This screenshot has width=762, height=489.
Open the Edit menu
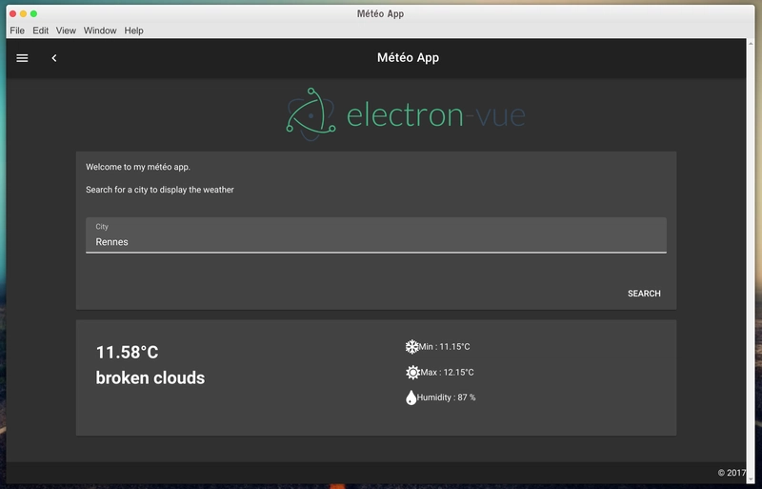40,31
